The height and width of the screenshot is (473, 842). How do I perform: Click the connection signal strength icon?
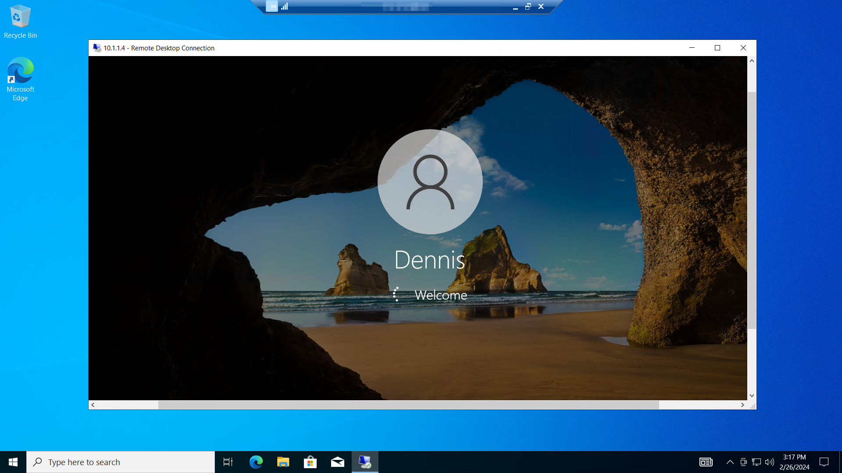point(285,6)
